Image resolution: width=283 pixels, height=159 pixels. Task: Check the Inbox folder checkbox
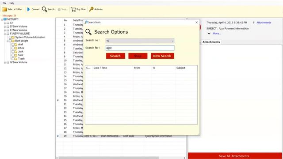(x=13, y=48)
